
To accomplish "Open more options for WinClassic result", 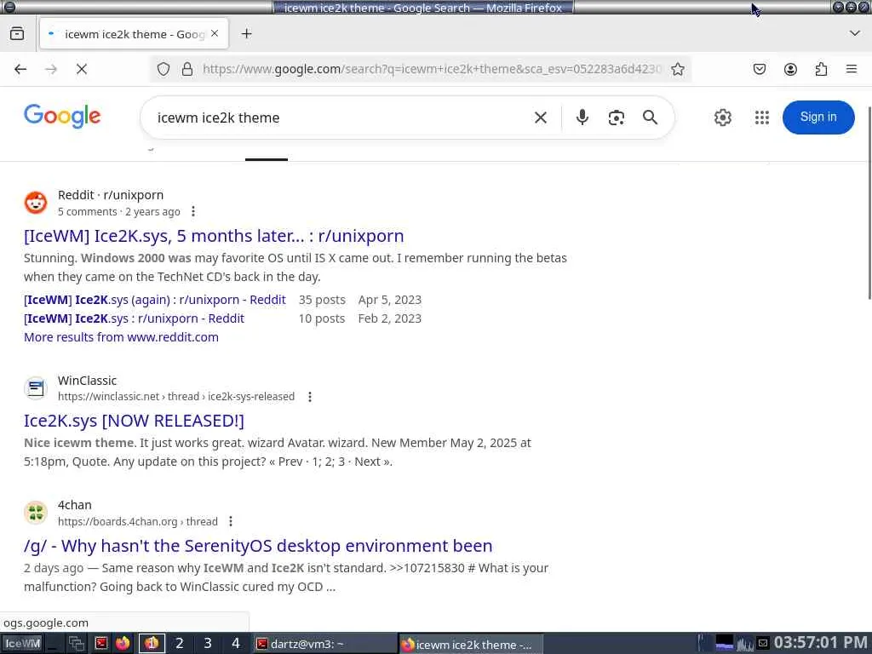I will pyautogui.click(x=310, y=397).
